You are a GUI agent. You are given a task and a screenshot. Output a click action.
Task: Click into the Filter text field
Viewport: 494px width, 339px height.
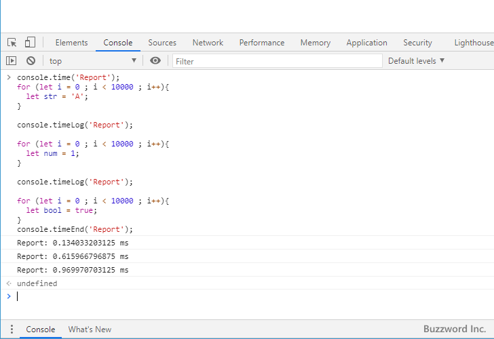[277, 61]
